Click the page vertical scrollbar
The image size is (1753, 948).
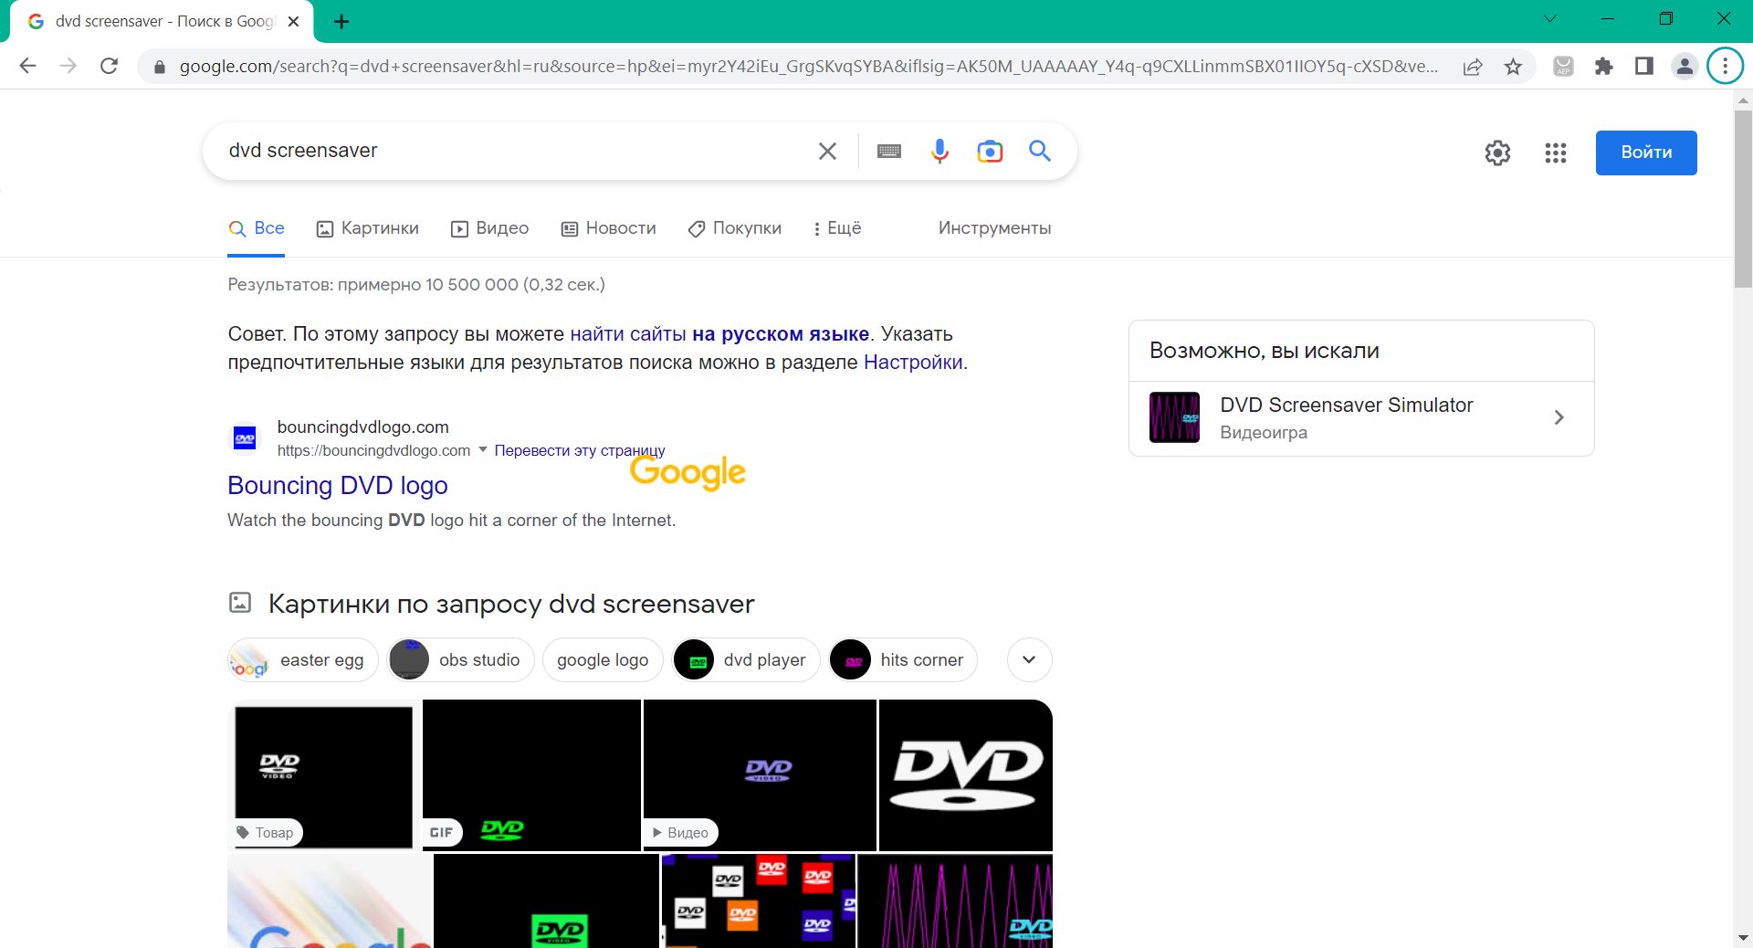pyautogui.click(x=1743, y=199)
